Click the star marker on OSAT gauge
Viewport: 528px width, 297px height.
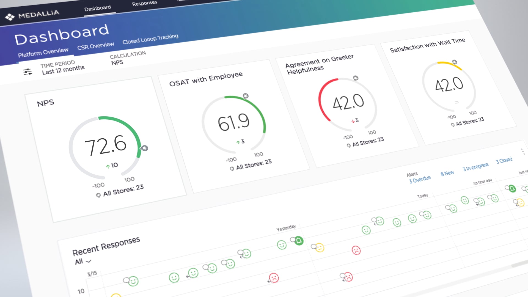[x=246, y=96]
